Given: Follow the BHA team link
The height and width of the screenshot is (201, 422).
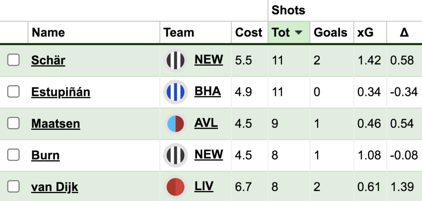Looking at the screenshot, I should coord(208,91).
